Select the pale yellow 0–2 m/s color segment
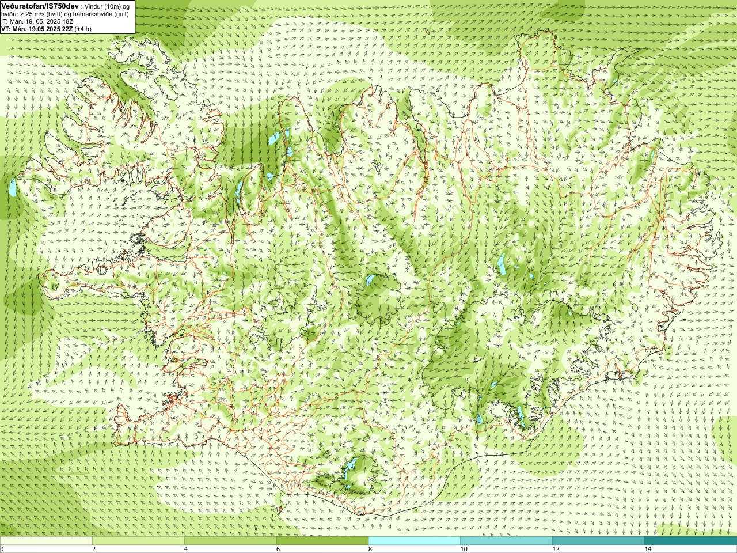 pos(46,541)
